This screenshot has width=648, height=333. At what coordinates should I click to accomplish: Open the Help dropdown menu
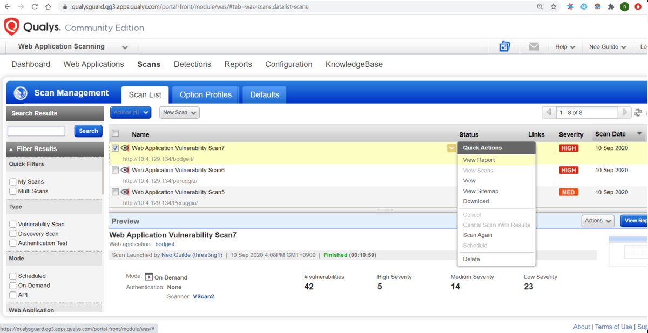coord(565,47)
